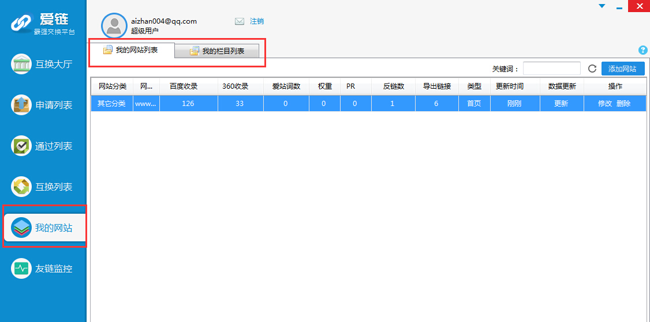Viewport: 650px width, 322px height.
Task: Sort by PR column header
Action: [356, 86]
